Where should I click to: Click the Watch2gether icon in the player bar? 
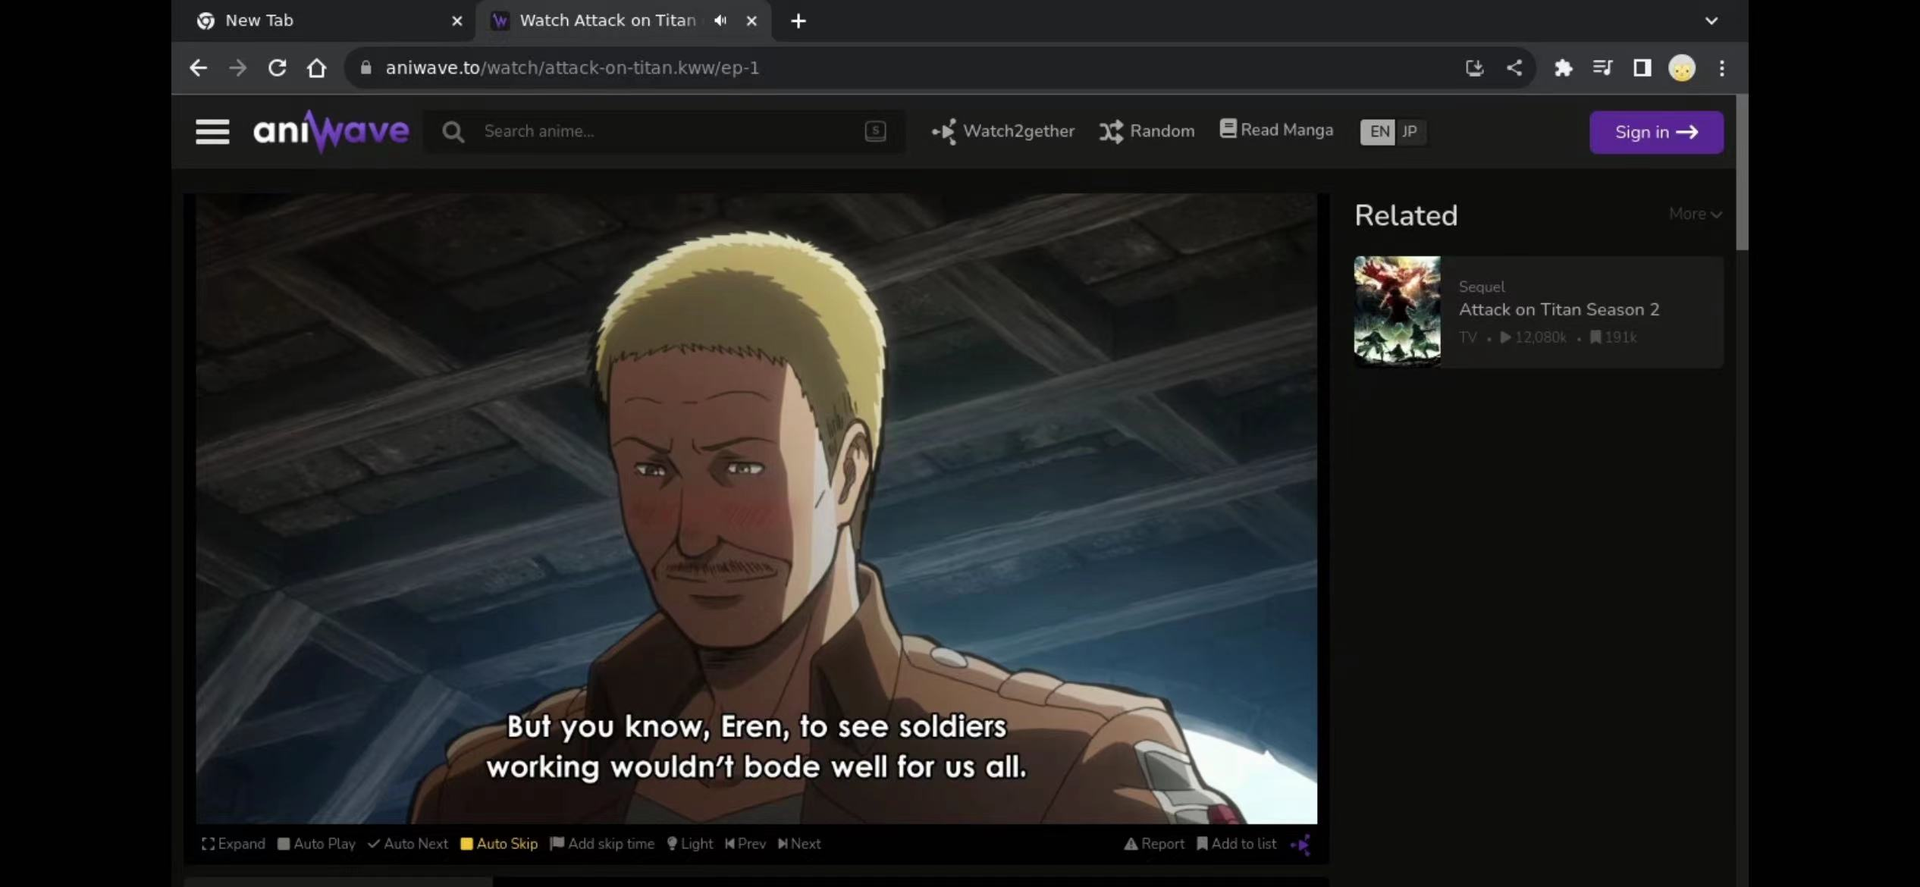click(x=1301, y=844)
